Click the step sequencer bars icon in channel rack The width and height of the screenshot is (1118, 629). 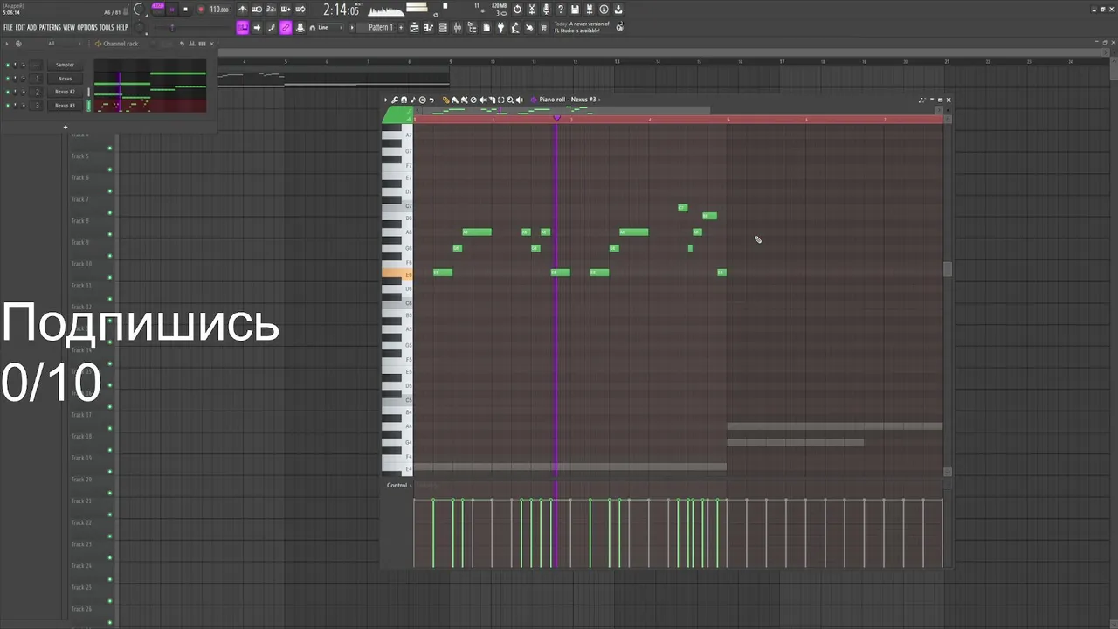pos(202,44)
